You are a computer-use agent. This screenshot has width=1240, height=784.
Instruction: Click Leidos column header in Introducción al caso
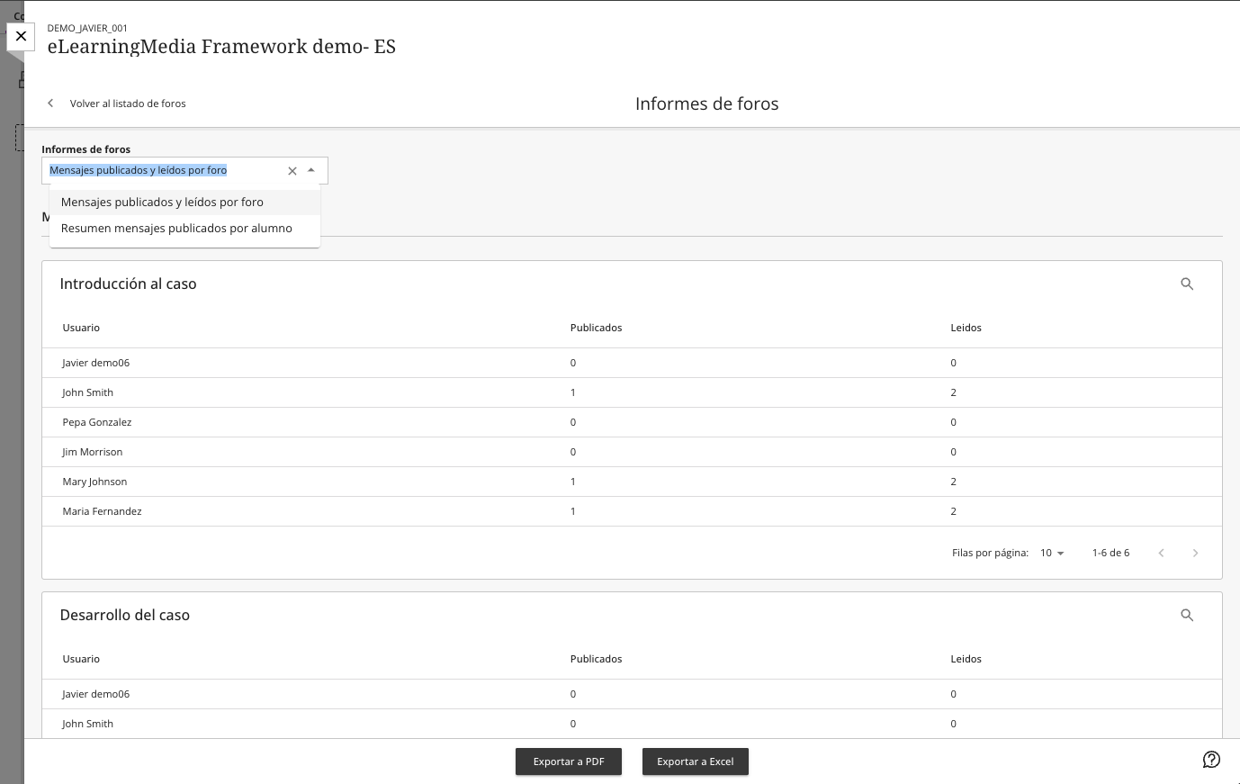(966, 328)
